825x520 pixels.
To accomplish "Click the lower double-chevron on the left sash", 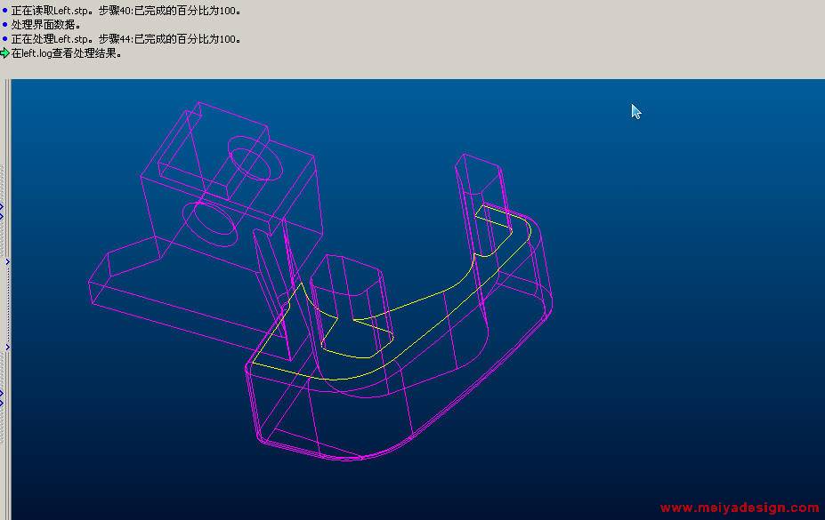I will (x=2, y=397).
